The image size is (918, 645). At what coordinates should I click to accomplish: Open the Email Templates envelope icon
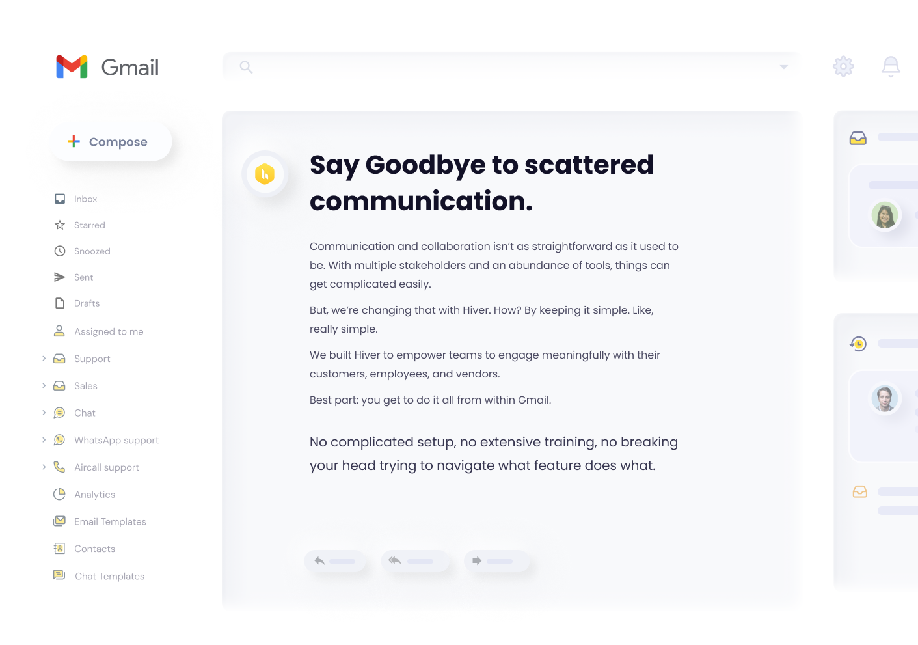tap(59, 521)
